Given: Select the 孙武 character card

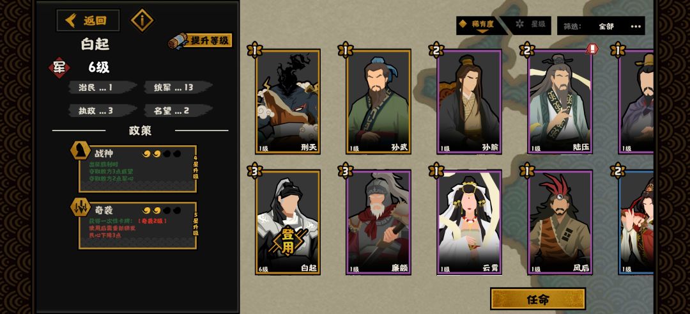Looking at the screenshot, I should click(x=378, y=102).
